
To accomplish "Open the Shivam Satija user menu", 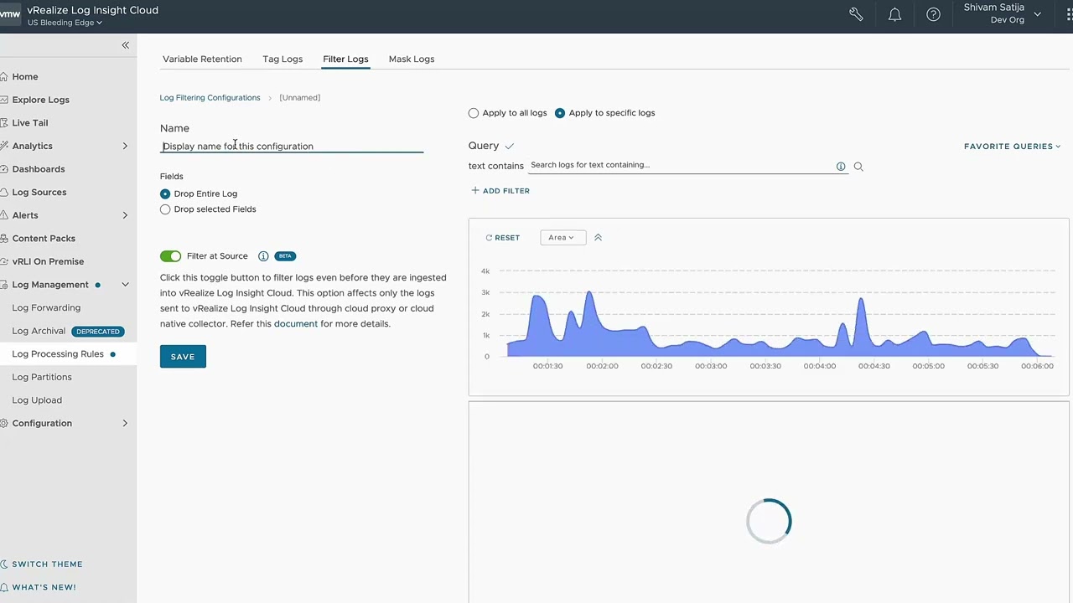I will pos(1003,13).
